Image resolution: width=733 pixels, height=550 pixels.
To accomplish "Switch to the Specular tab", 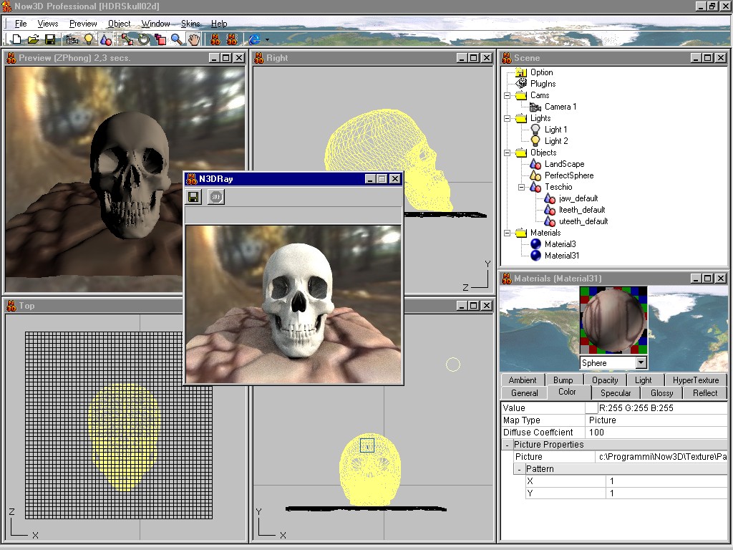I will pyautogui.click(x=616, y=393).
